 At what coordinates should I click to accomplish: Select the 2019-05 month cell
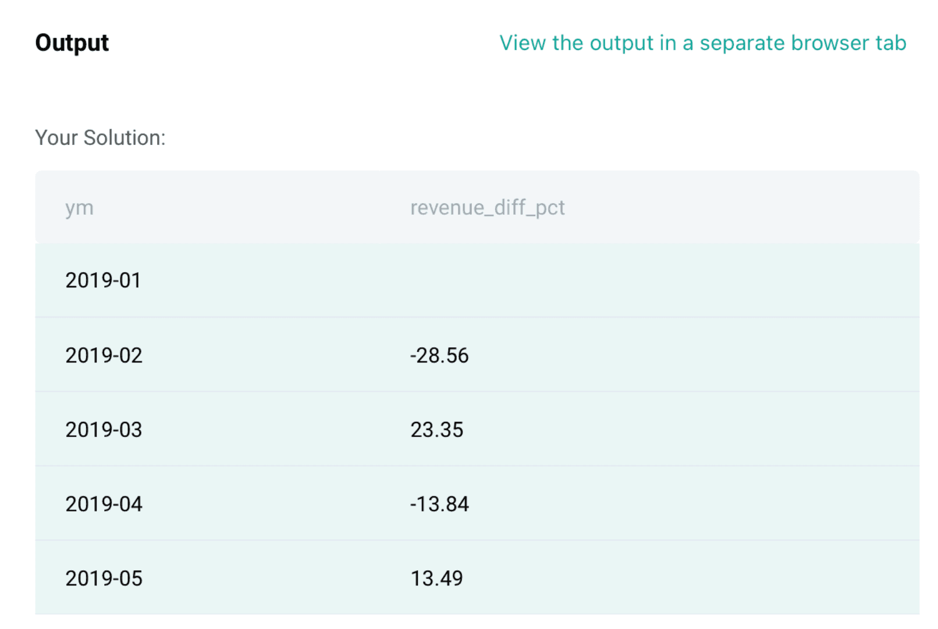click(104, 578)
